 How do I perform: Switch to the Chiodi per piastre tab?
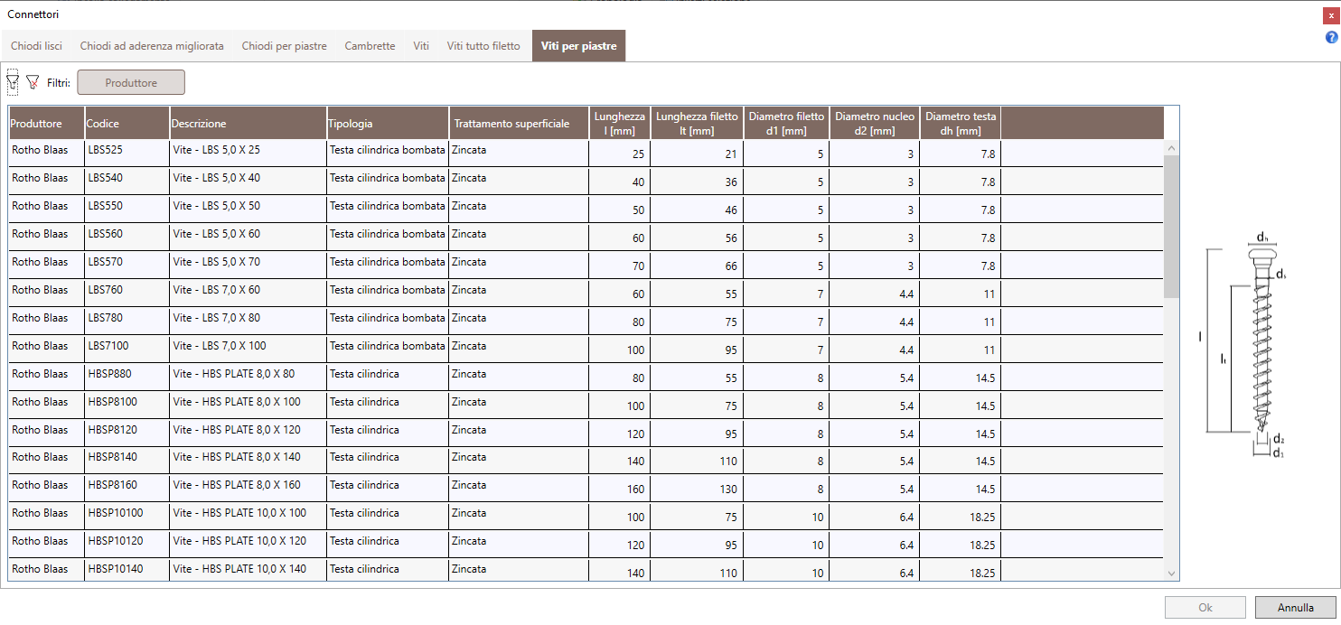pos(284,45)
